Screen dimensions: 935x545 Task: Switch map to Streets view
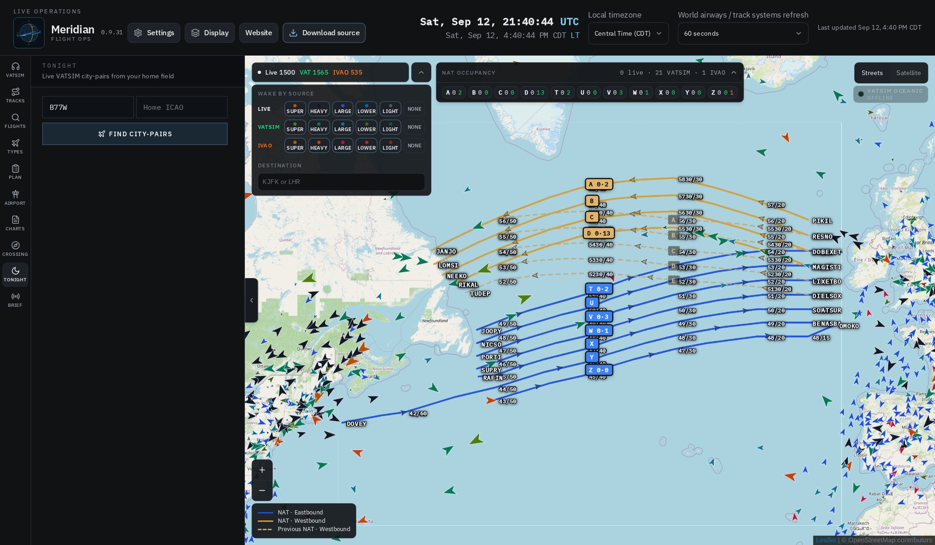pyautogui.click(x=872, y=73)
